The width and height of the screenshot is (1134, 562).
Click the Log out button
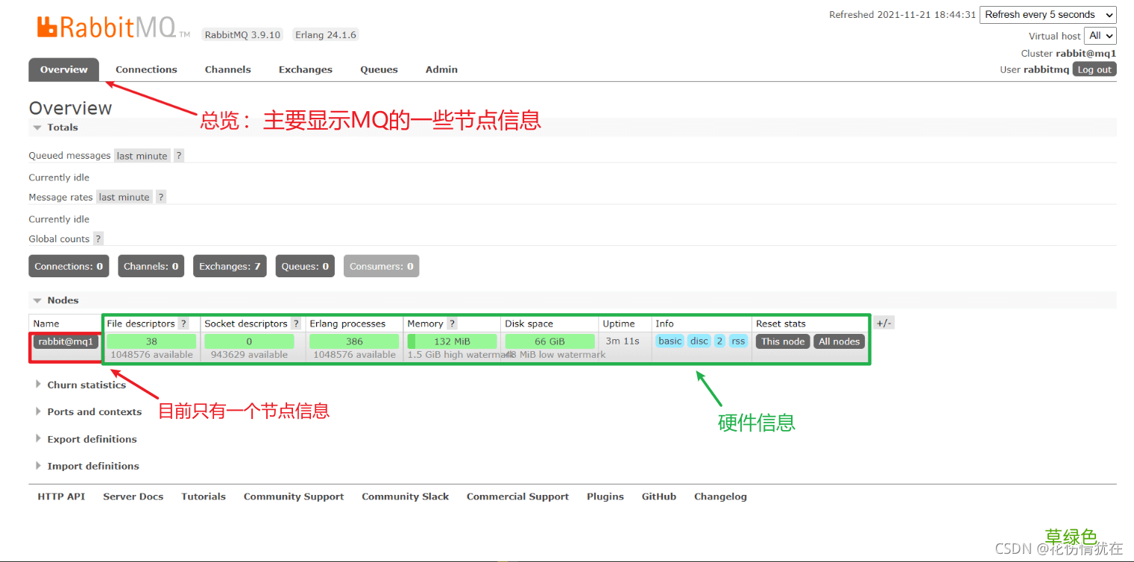point(1094,69)
